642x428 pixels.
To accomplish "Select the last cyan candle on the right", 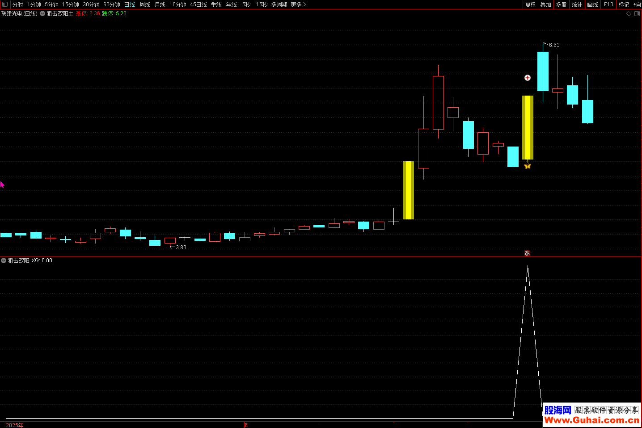I will pyautogui.click(x=587, y=111).
